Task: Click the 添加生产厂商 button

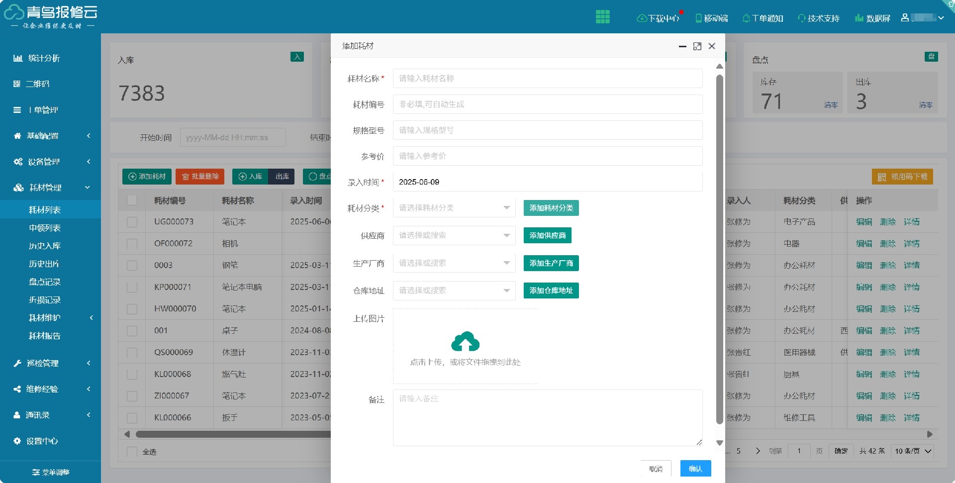Action: tap(551, 263)
